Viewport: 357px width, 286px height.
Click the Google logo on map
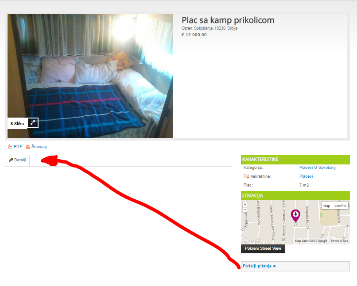pyautogui.click(x=251, y=240)
